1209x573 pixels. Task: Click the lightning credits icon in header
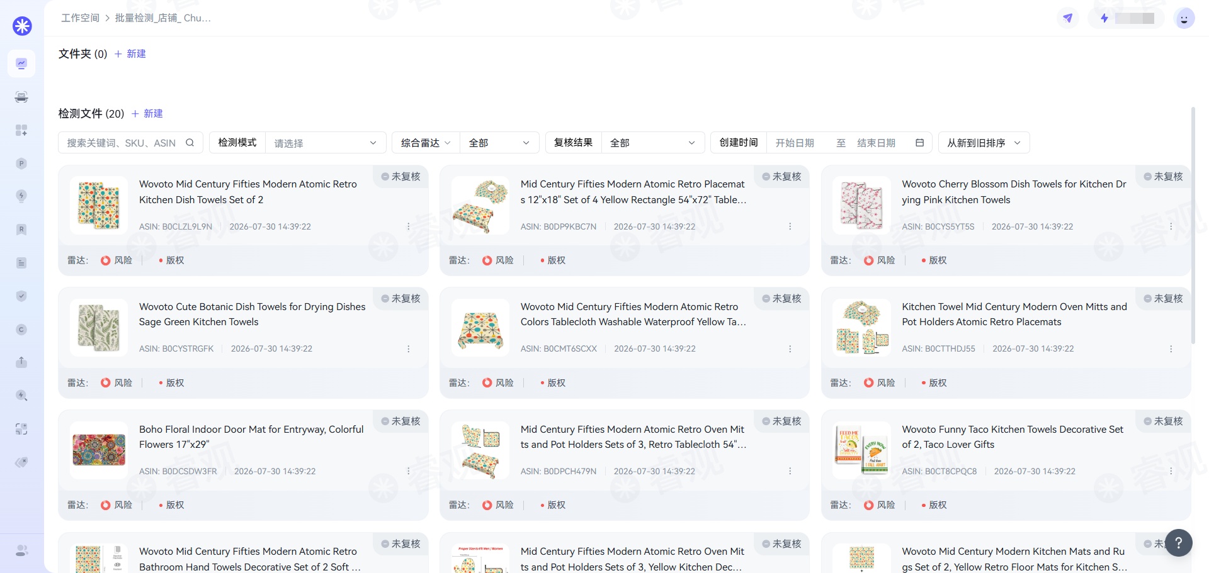pos(1104,18)
